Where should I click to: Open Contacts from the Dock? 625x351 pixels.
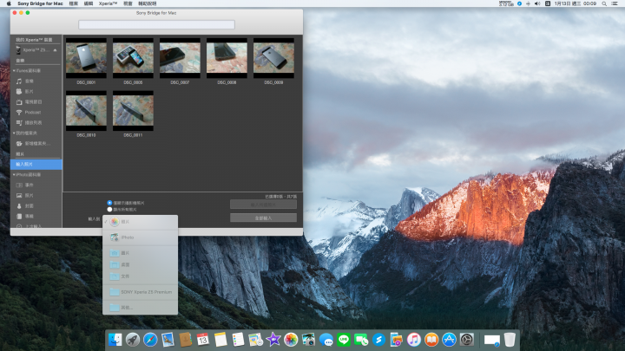tap(186, 340)
